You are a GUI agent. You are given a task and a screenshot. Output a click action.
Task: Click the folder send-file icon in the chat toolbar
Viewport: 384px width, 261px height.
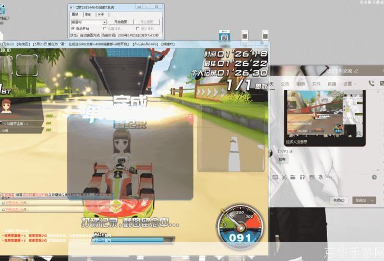click(x=293, y=177)
